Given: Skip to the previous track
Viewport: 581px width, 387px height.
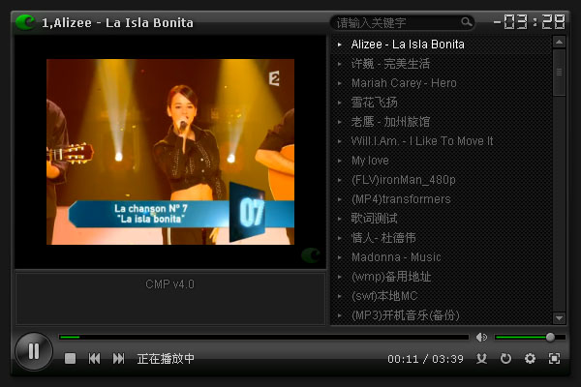Looking at the screenshot, I should [94, 359].
